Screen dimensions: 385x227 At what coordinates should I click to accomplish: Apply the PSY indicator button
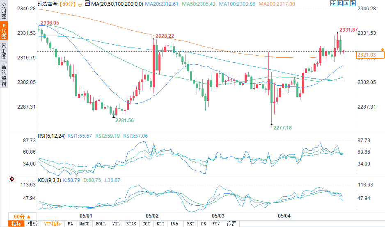[216, 224]
